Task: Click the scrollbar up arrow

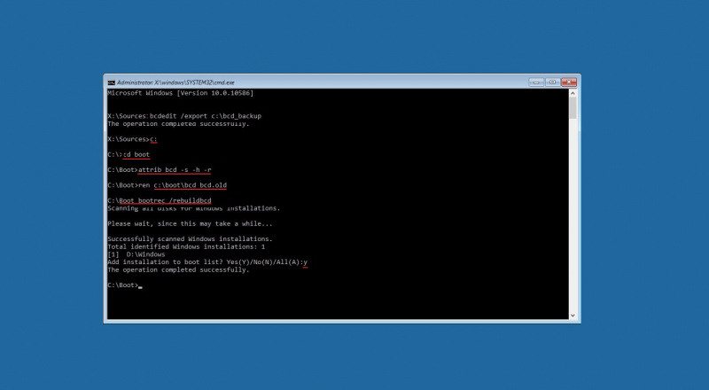Action: click(x=573, y=93)
